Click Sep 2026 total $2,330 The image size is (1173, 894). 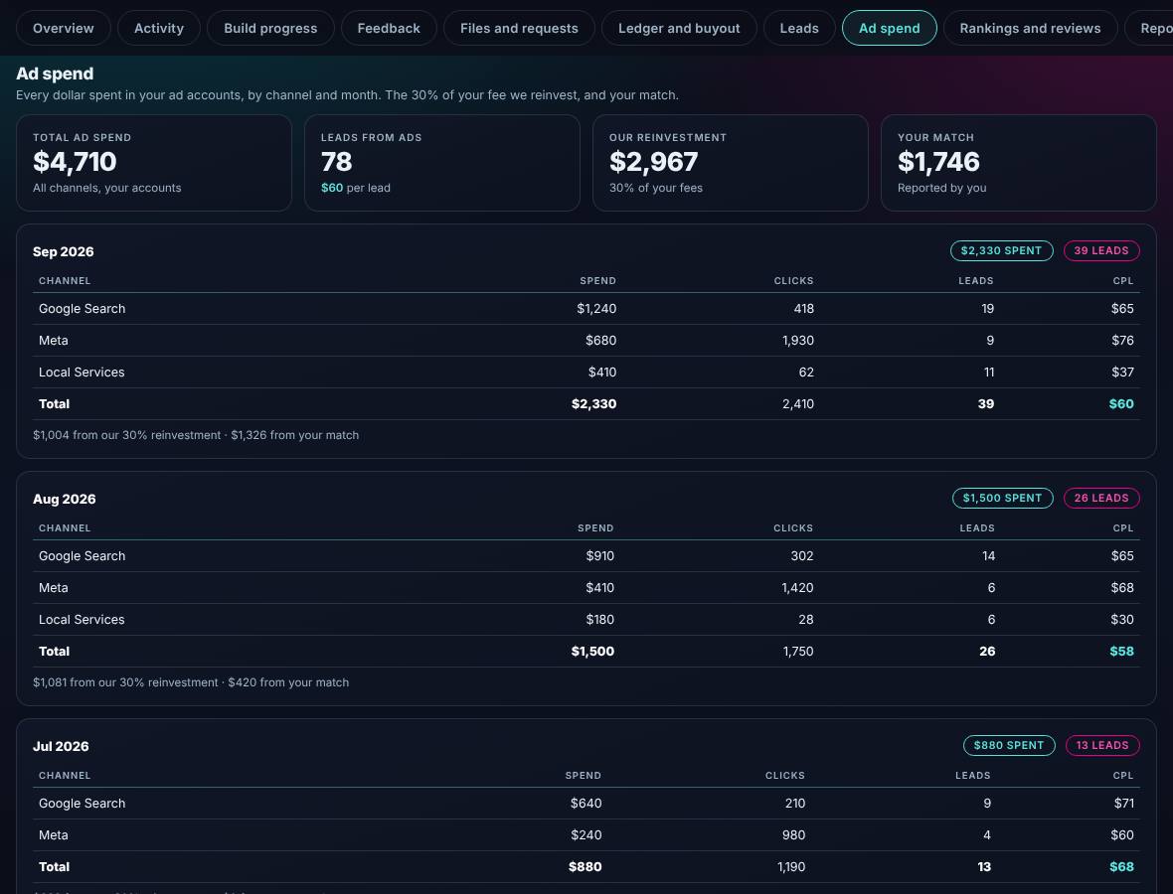pyautogui.click(x=594, y=404)
